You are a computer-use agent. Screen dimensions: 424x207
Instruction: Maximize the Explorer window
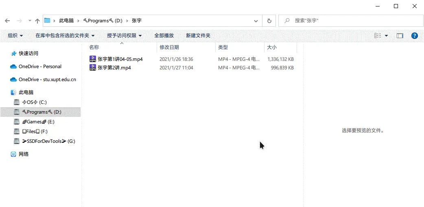point(396,6)
